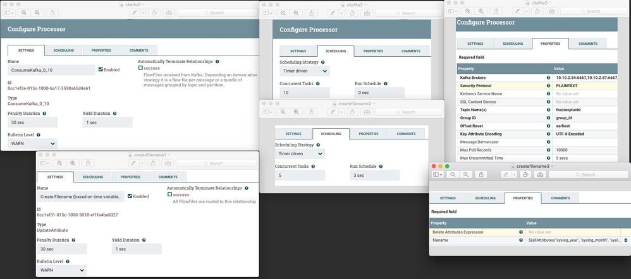Viewport: 631px width, 279px height.
Task: Zoom out in createfilename1 window
Action: pyautogui.click(x=59, y=163)
